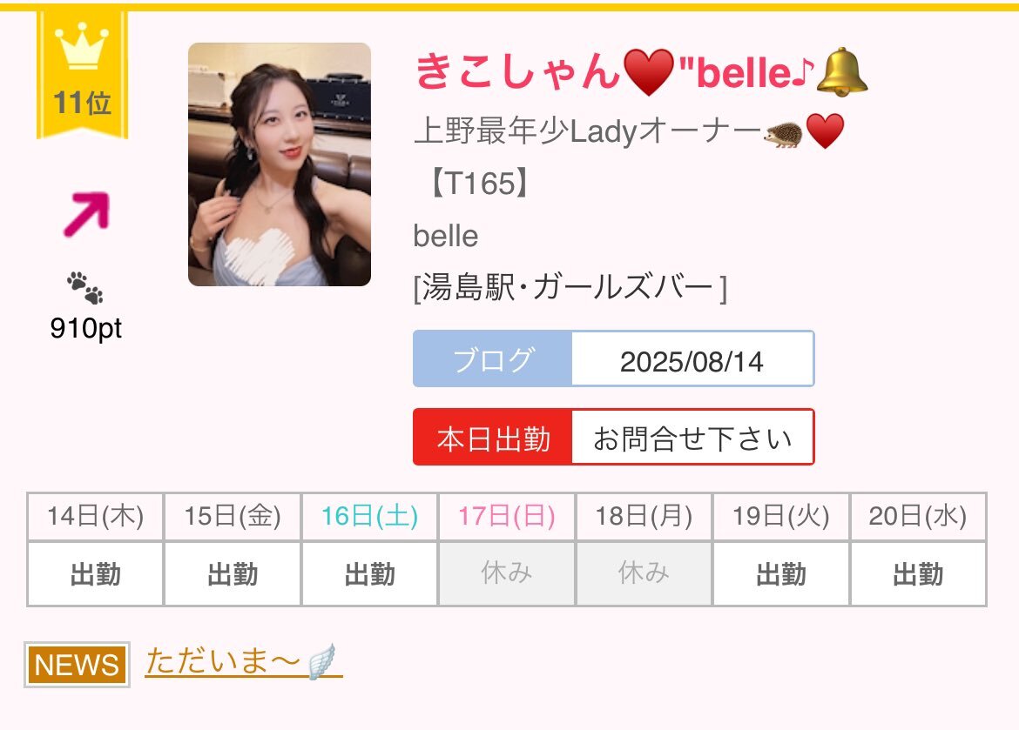Screen dimensions: 1019x730
Task: Click the 出勤 cell under 20日(水)
Action: pos(918,573)
